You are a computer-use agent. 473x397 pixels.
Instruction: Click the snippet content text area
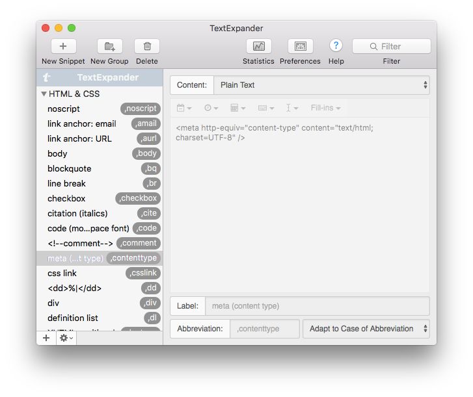coord(300,205)
